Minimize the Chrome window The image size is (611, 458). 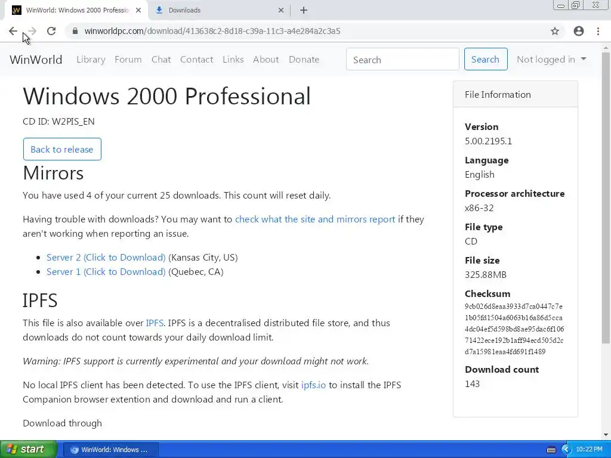click(x=561, y=5)
